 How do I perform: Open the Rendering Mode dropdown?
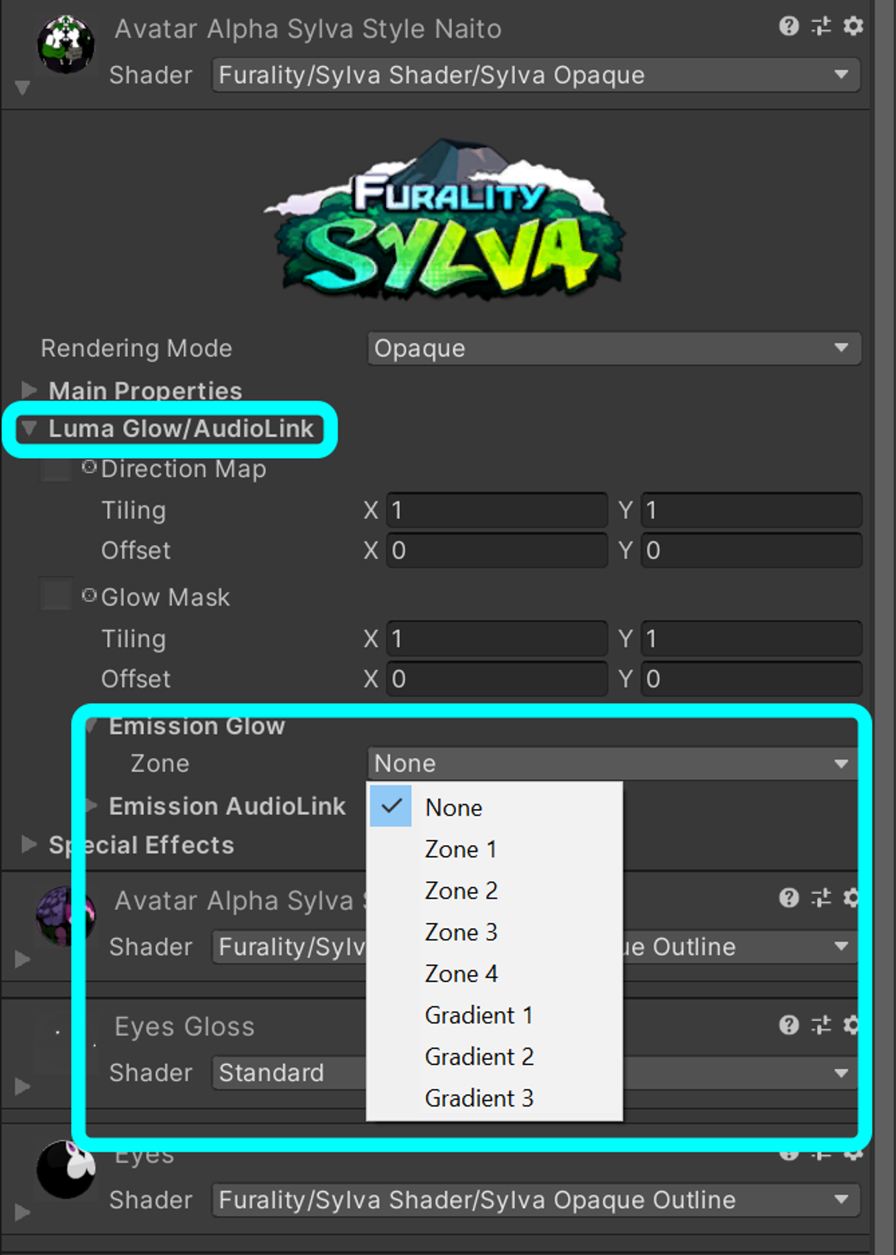(x=614, y=348)
